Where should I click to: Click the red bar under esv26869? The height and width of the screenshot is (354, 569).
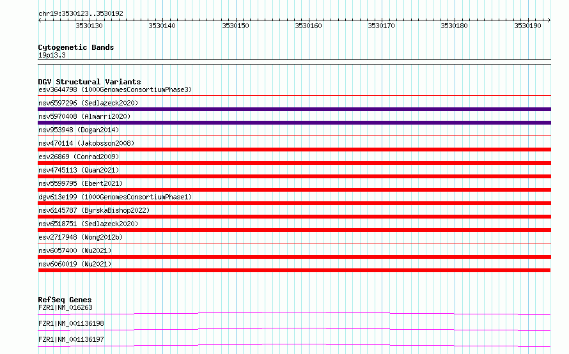pyautogui.click(x=294, y=163)
